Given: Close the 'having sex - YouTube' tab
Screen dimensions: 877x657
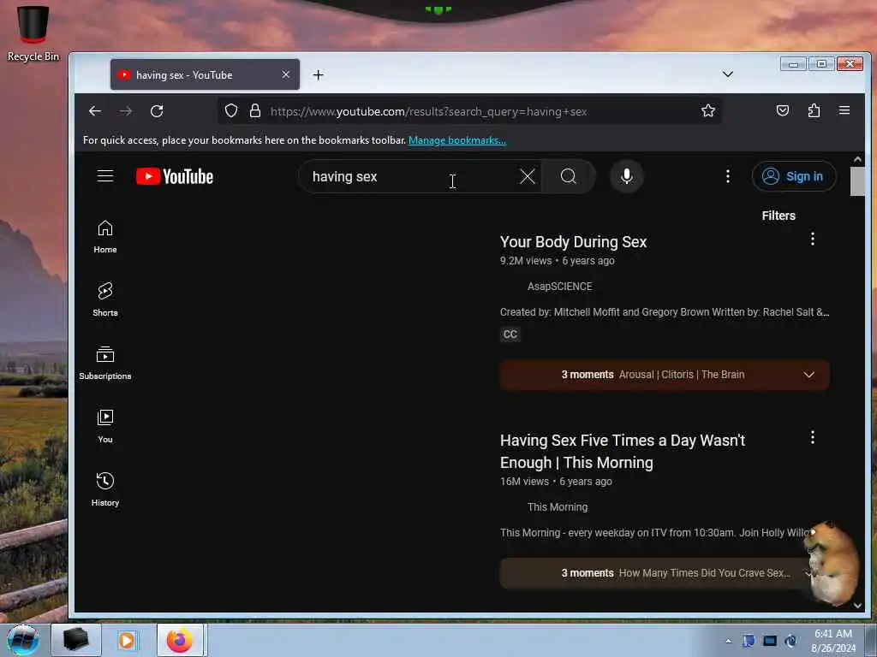Looking at the screenshot, I should pyautogui.click(x=286, y=74).
